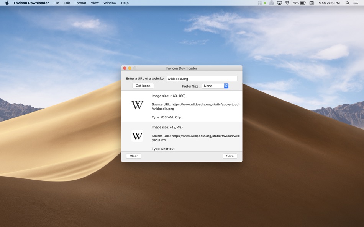
Task: Open Notification Center list icon
Action: (x=356, y=3)
